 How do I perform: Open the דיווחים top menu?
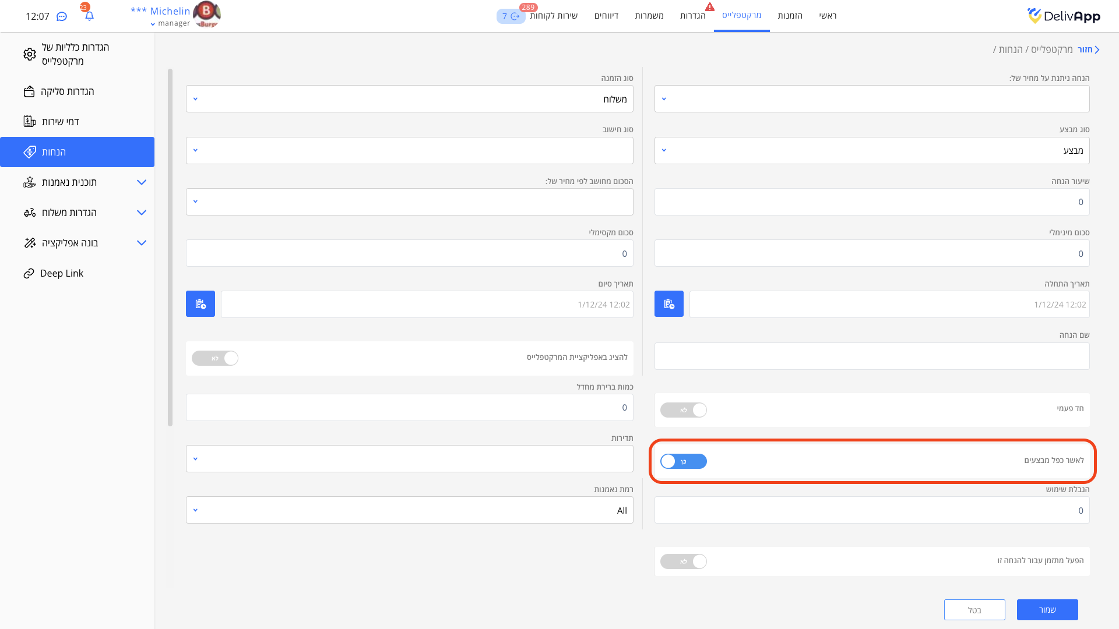606,16
